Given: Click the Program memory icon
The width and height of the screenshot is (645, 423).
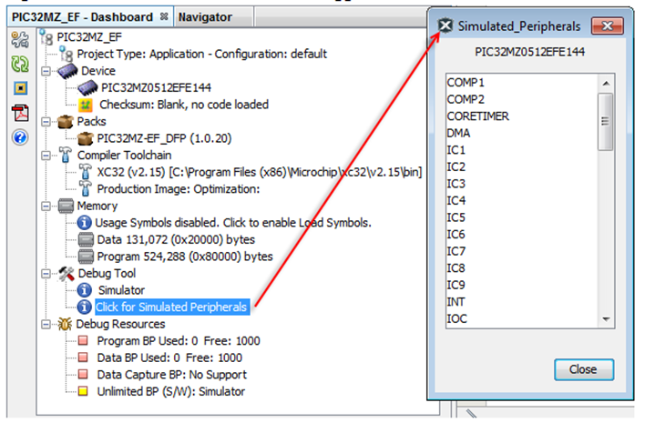Looking at the screenshot, I should 86,257.
